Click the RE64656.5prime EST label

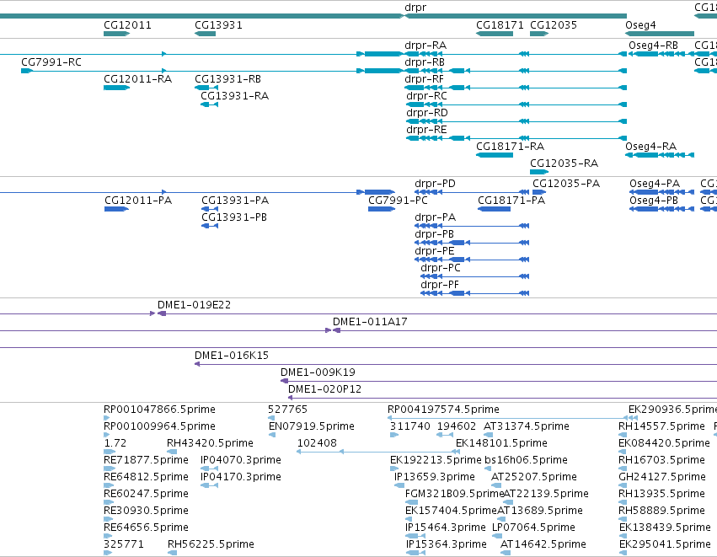146,528
